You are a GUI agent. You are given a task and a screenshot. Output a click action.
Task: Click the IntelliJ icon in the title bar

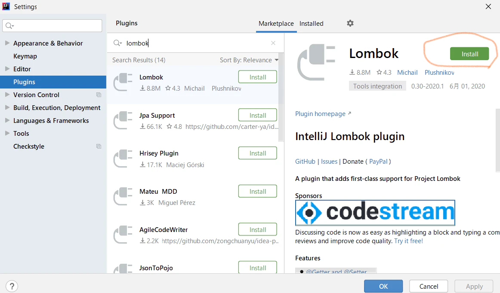pyautogui.click(x=6, y=6)
